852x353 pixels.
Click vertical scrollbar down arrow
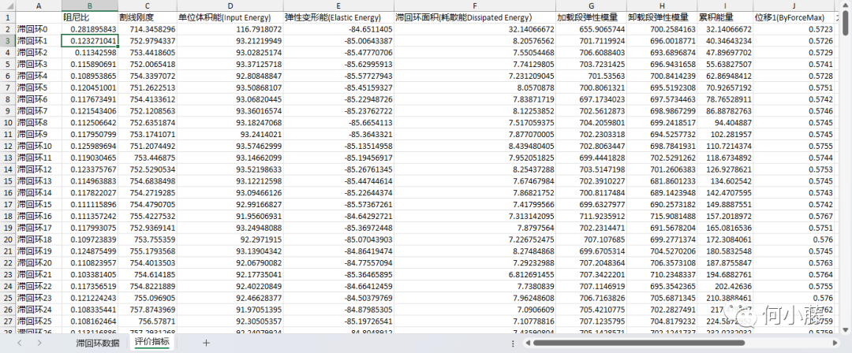(x=846, y=329)
